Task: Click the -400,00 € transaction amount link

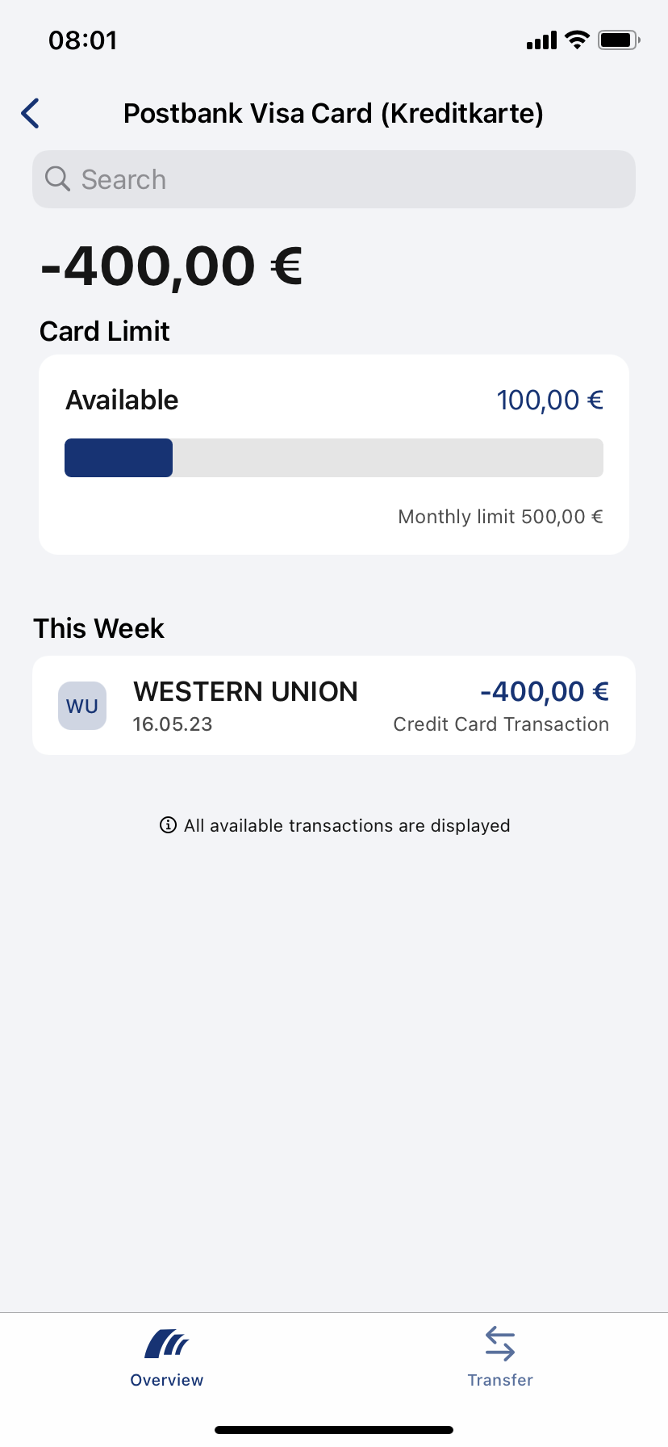Action: point(543,691)
